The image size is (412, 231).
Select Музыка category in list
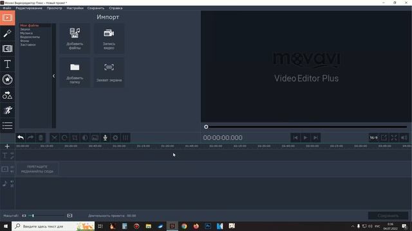tap(26, 33)
